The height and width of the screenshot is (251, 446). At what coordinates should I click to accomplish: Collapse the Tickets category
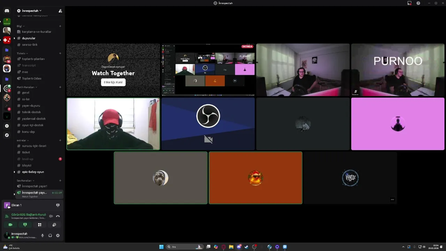coord(22,53)
